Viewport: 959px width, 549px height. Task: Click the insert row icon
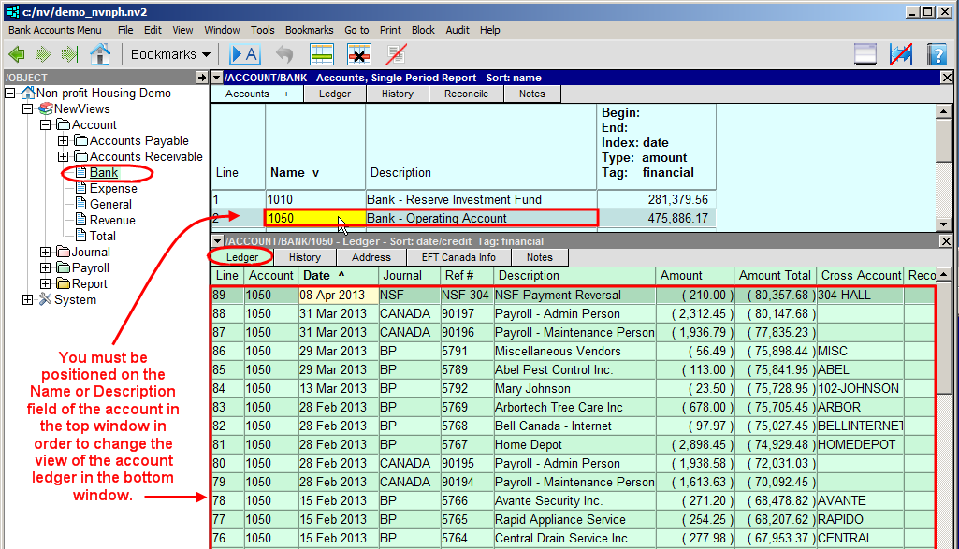coord(322,54)
